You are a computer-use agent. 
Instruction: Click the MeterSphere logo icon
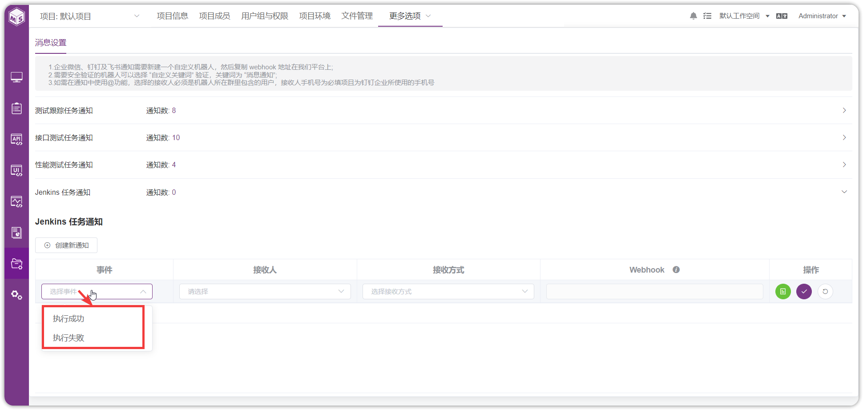point(17,16)
